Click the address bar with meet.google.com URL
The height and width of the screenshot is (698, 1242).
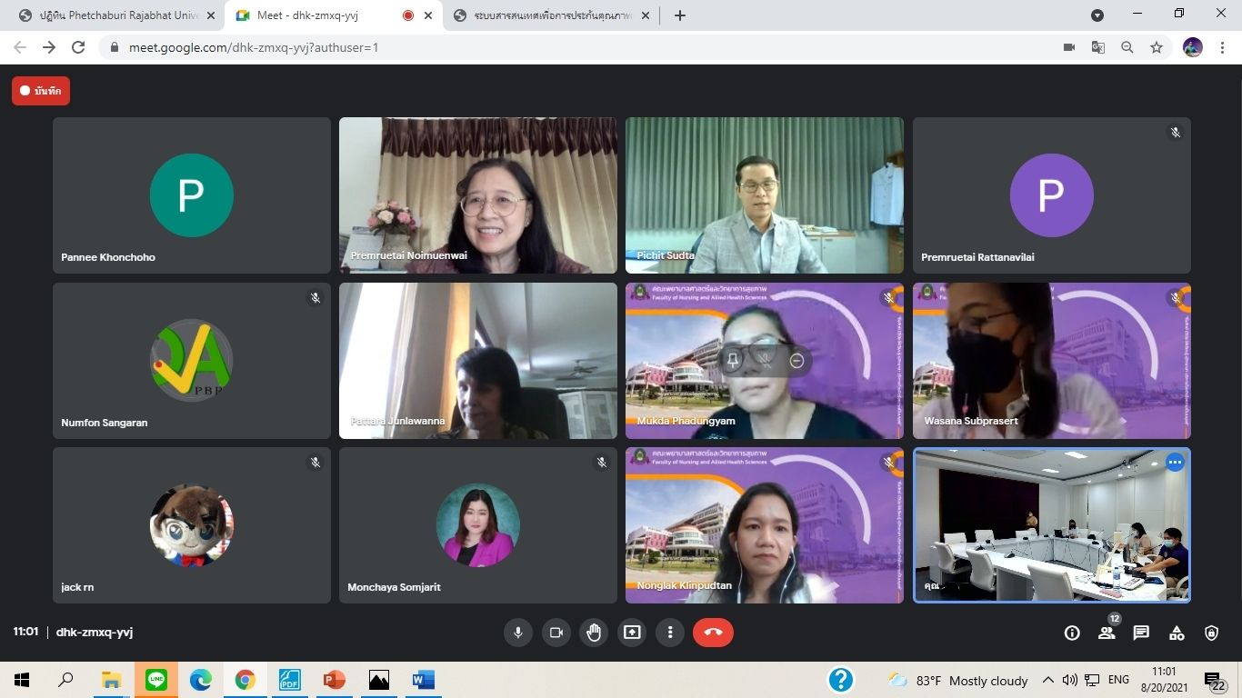(x=546, y=47)
